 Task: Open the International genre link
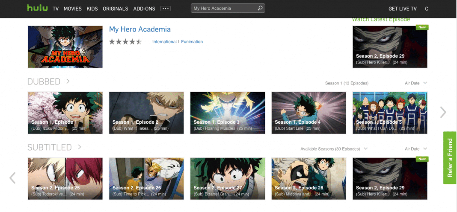[x=164, y=41]
